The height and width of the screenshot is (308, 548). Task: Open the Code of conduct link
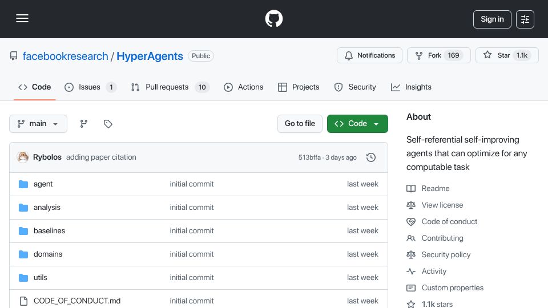449,222
